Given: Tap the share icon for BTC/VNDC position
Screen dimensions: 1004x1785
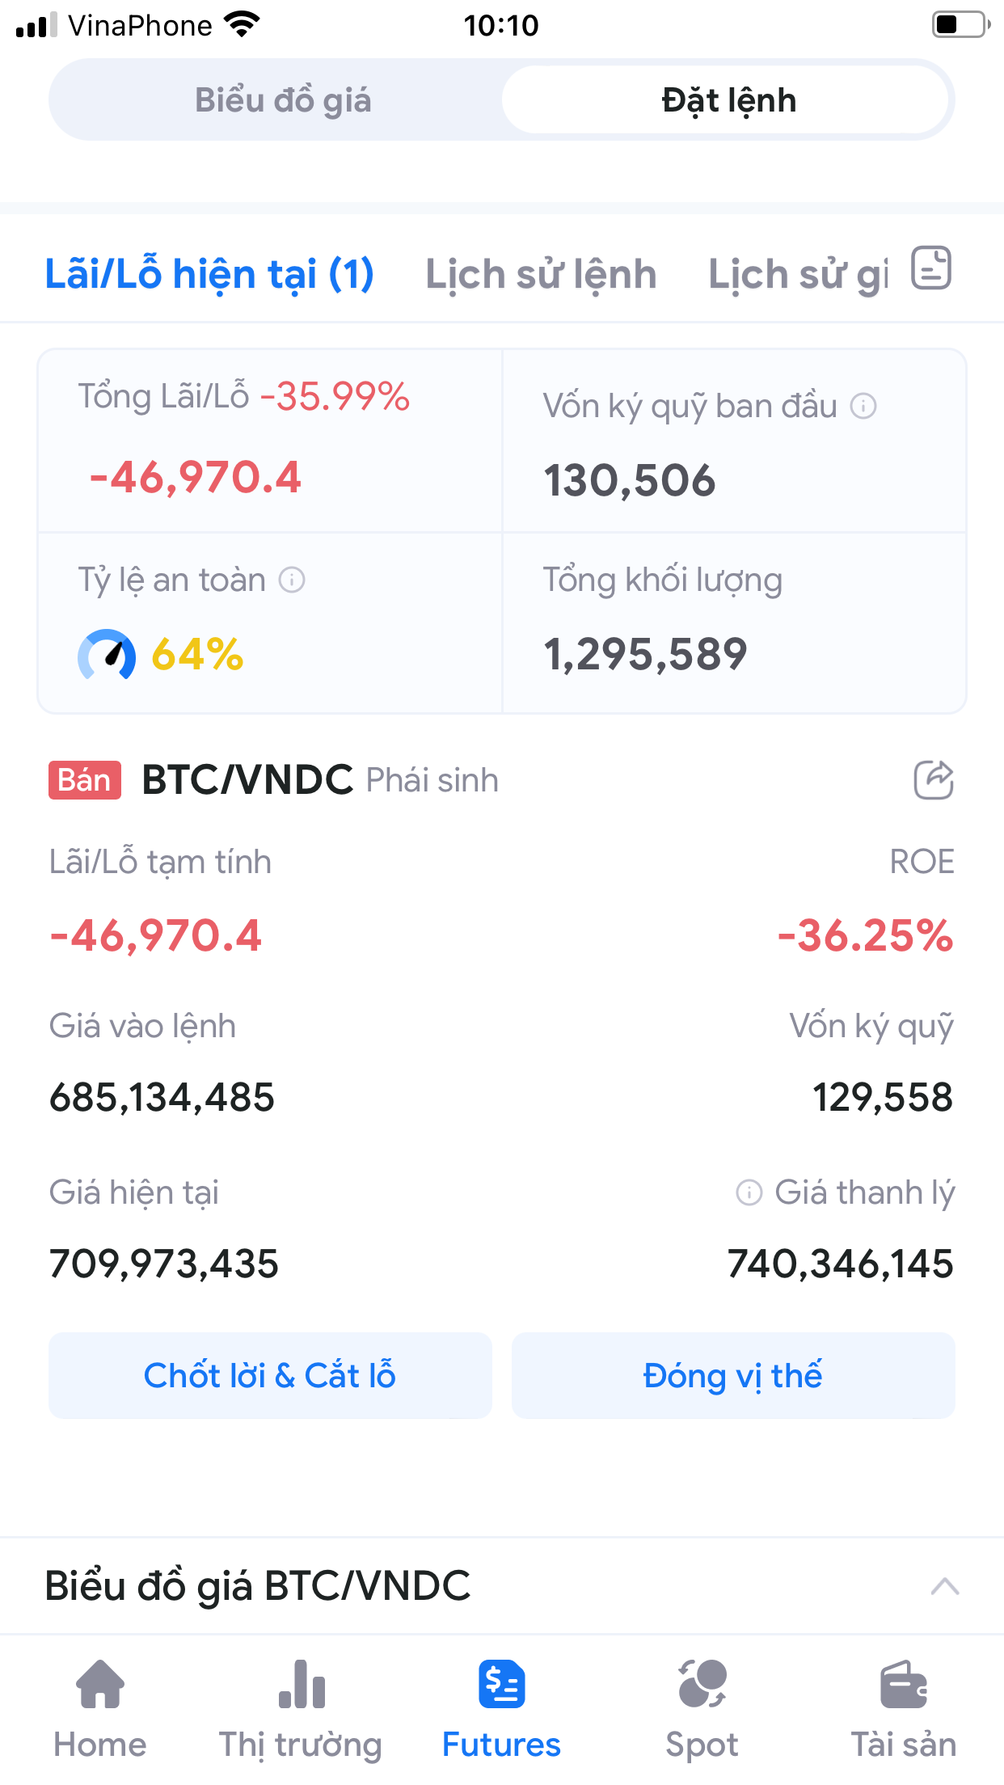Looking at the screenshot, I should pyautogui.click(x=934, y=780).
